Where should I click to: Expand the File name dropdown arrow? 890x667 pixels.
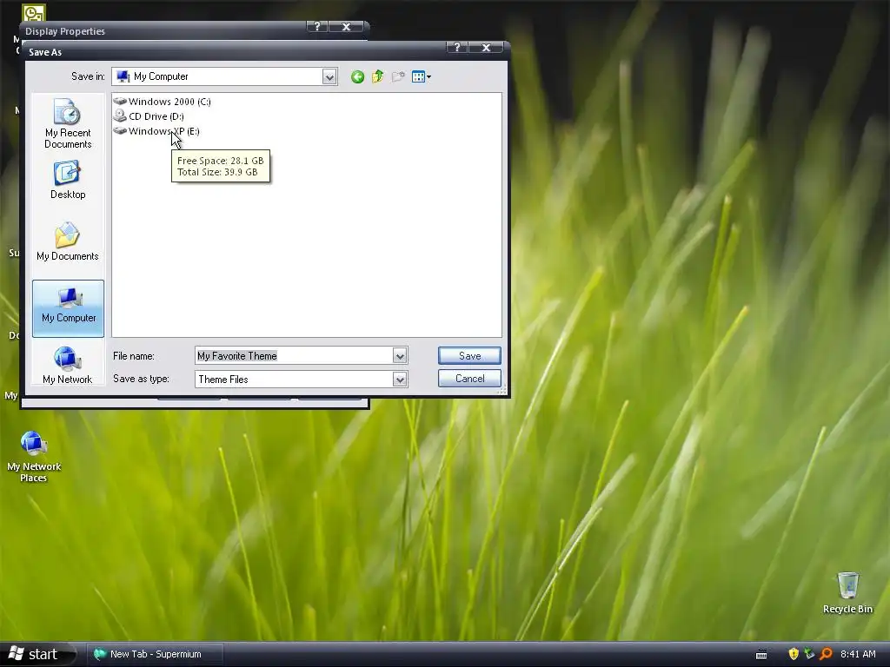400,355
